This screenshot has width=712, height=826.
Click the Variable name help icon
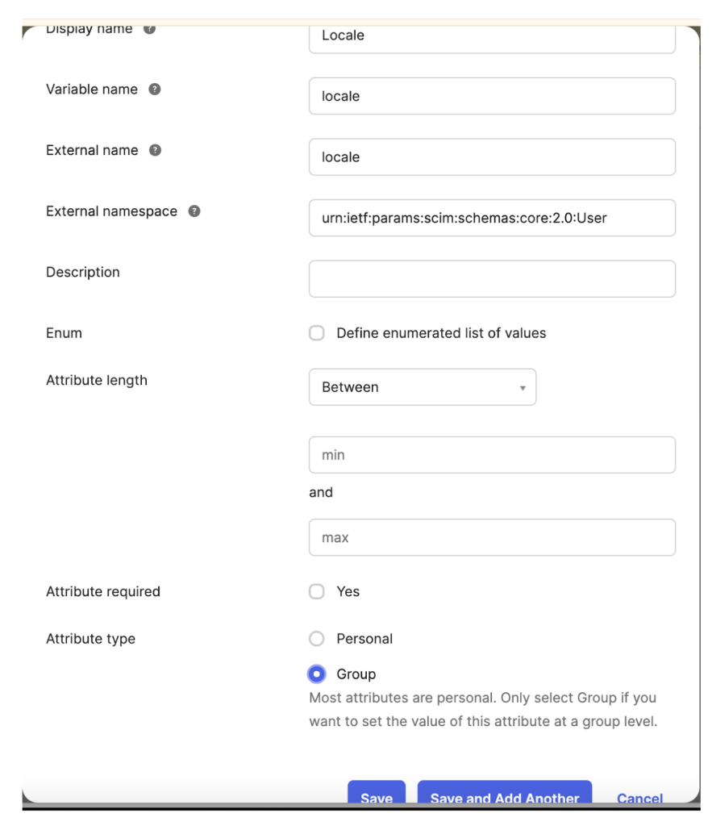click(154, 89)
